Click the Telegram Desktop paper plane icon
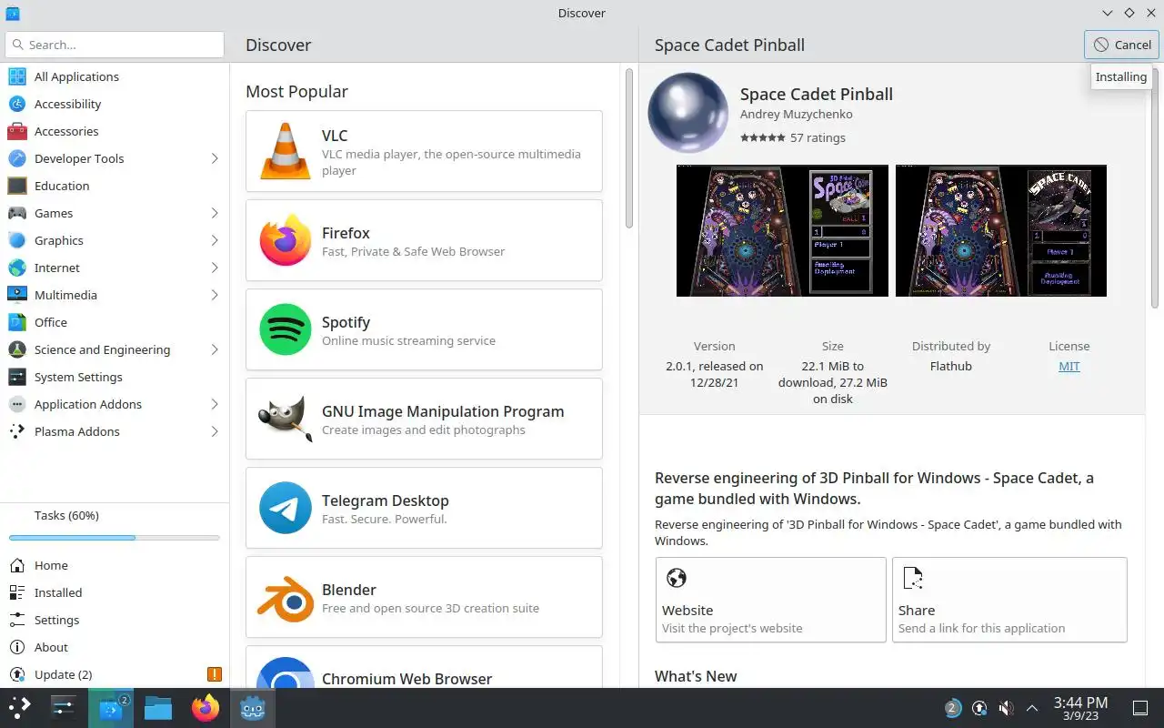Image resolution: width=1164 pixels, height=728 pixels. (286, 508)
